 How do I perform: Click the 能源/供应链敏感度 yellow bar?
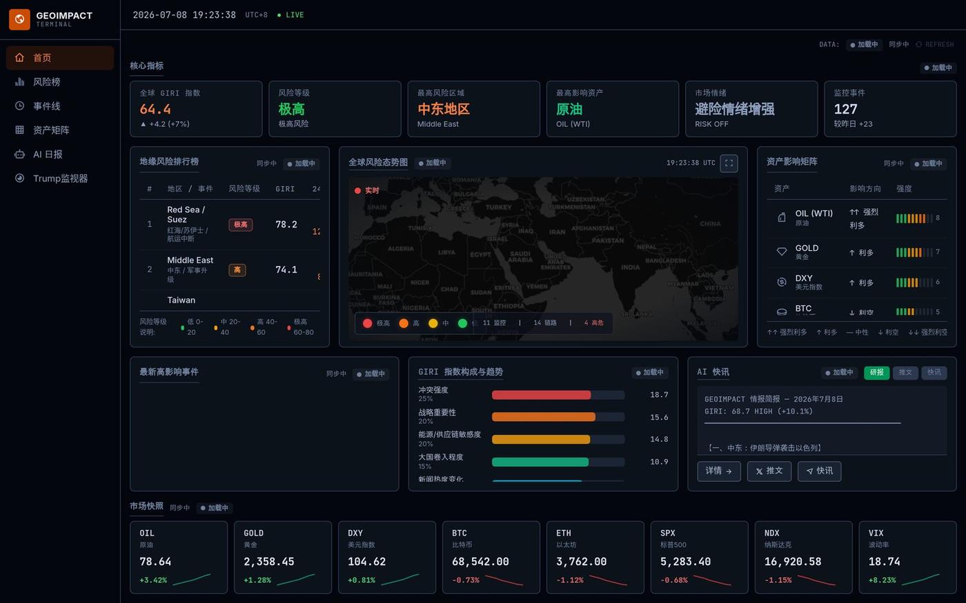541,440
